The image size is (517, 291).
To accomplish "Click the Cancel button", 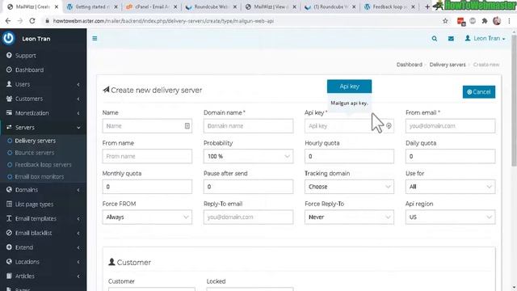I will pyautogui.click(x=479, y=91).
